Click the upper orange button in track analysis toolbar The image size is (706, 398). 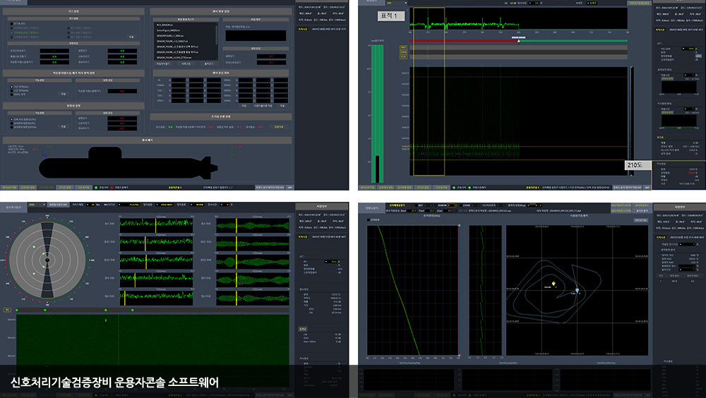(x=621, y=205)
